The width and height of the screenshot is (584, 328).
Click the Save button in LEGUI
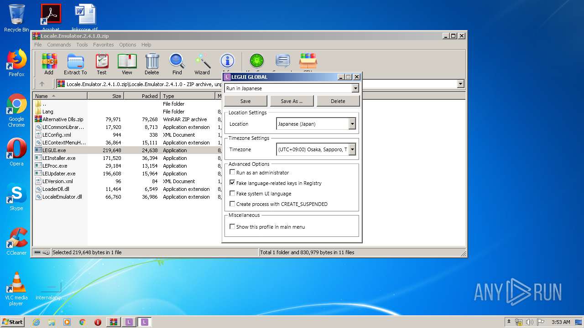click(x=245, y=101)
